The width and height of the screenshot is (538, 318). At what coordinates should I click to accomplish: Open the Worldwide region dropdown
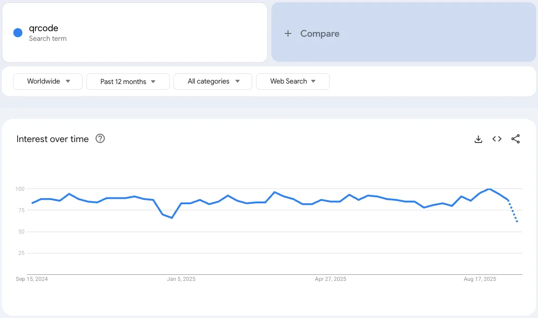(x=48, y=81)
